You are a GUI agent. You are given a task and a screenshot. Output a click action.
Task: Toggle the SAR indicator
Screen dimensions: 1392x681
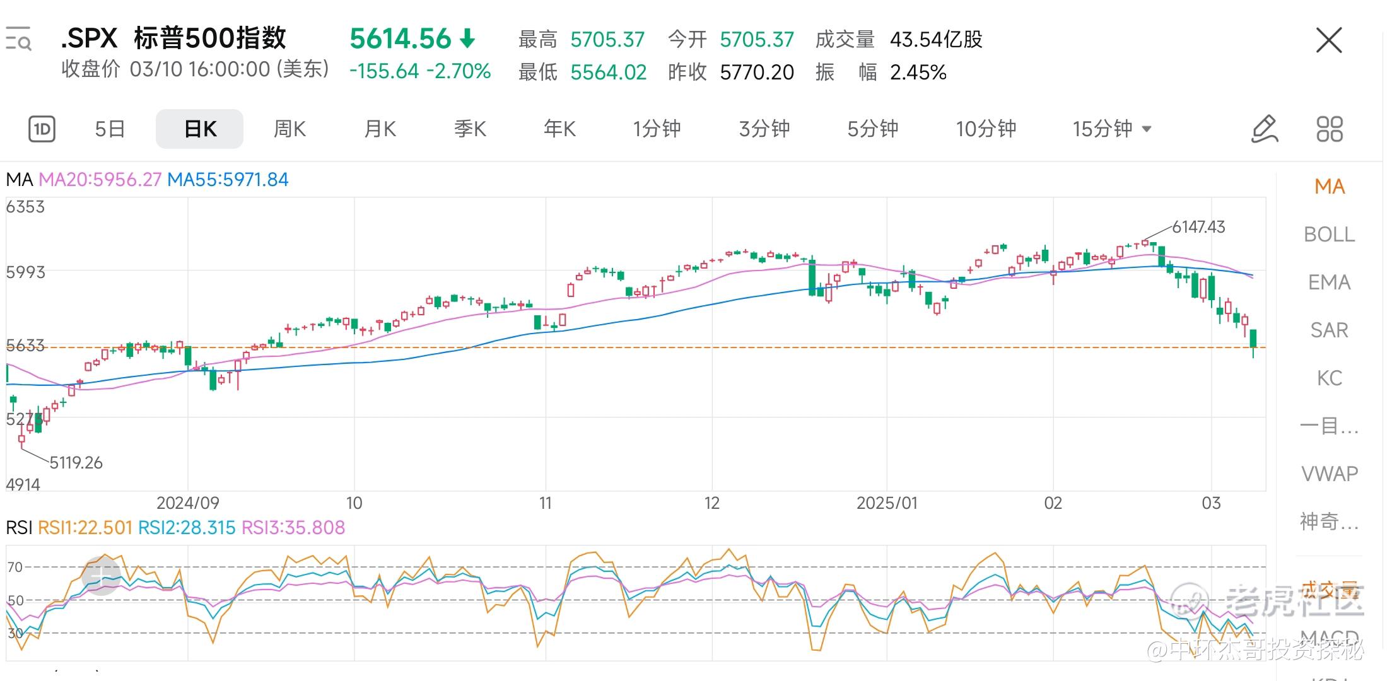[x=1329, y=330]
